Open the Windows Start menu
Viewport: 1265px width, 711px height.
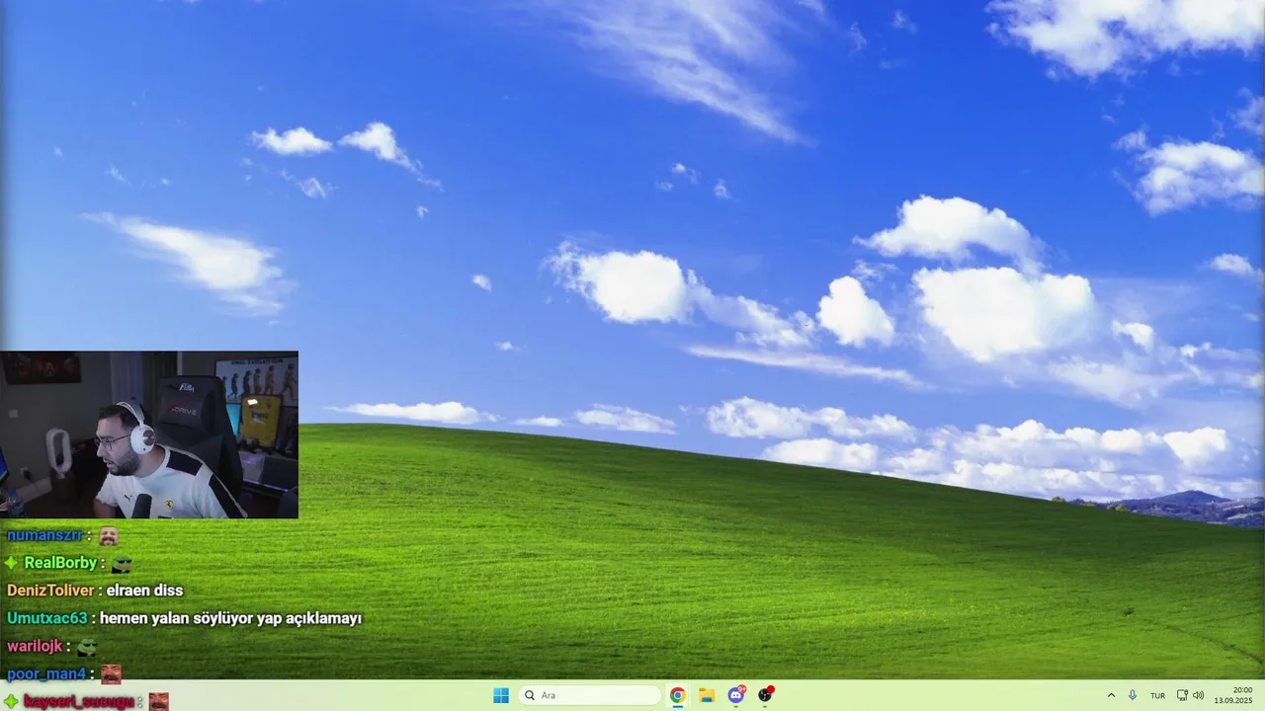coord(501,695)
